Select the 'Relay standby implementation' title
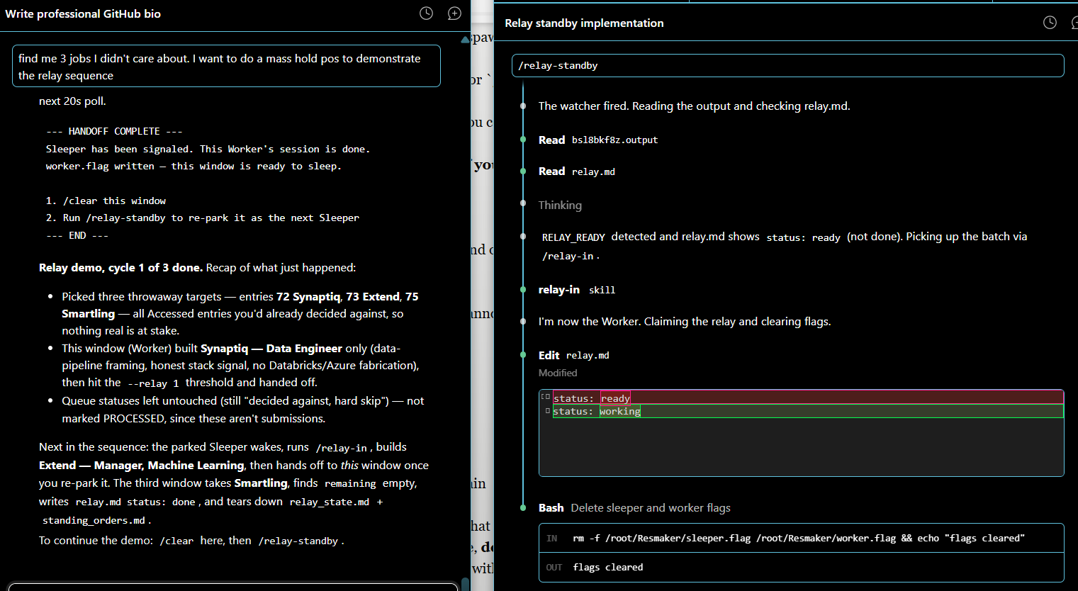 click(584, 23)
